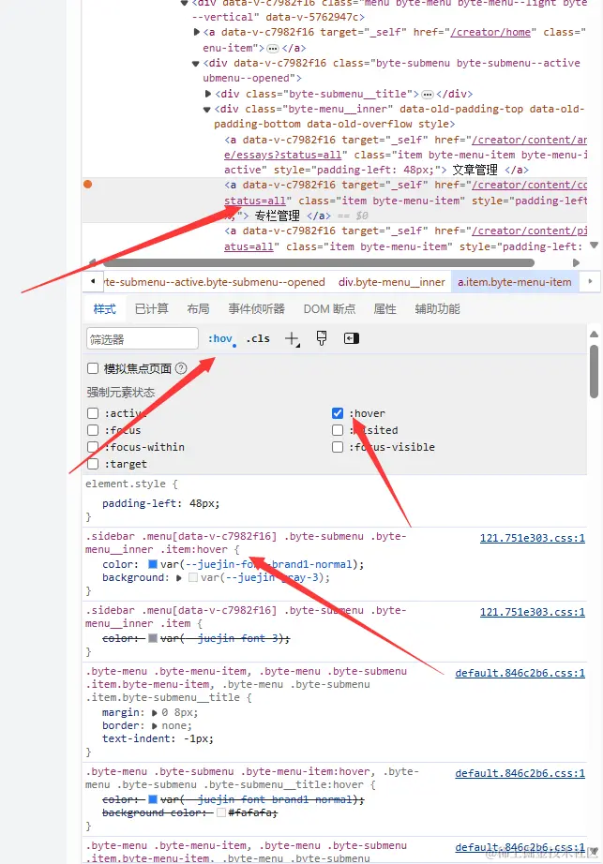Screen dimensions: 603x864
Task: Click the orange breakpoint dot in gutter
Action: (x=87, y=184)
